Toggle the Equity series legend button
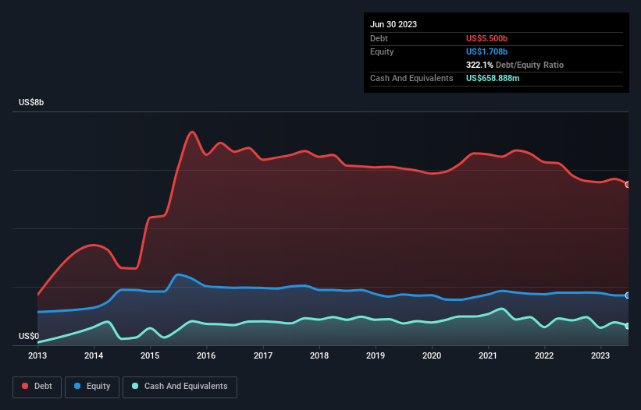The width and height of the screenshot is (641, 410). (92, 387)
